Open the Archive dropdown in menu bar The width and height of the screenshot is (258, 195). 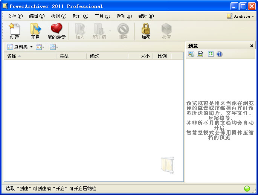241,16
